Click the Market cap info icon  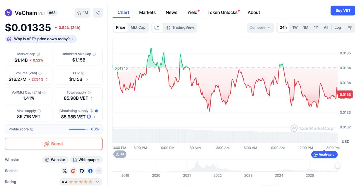tap(38, 54)
